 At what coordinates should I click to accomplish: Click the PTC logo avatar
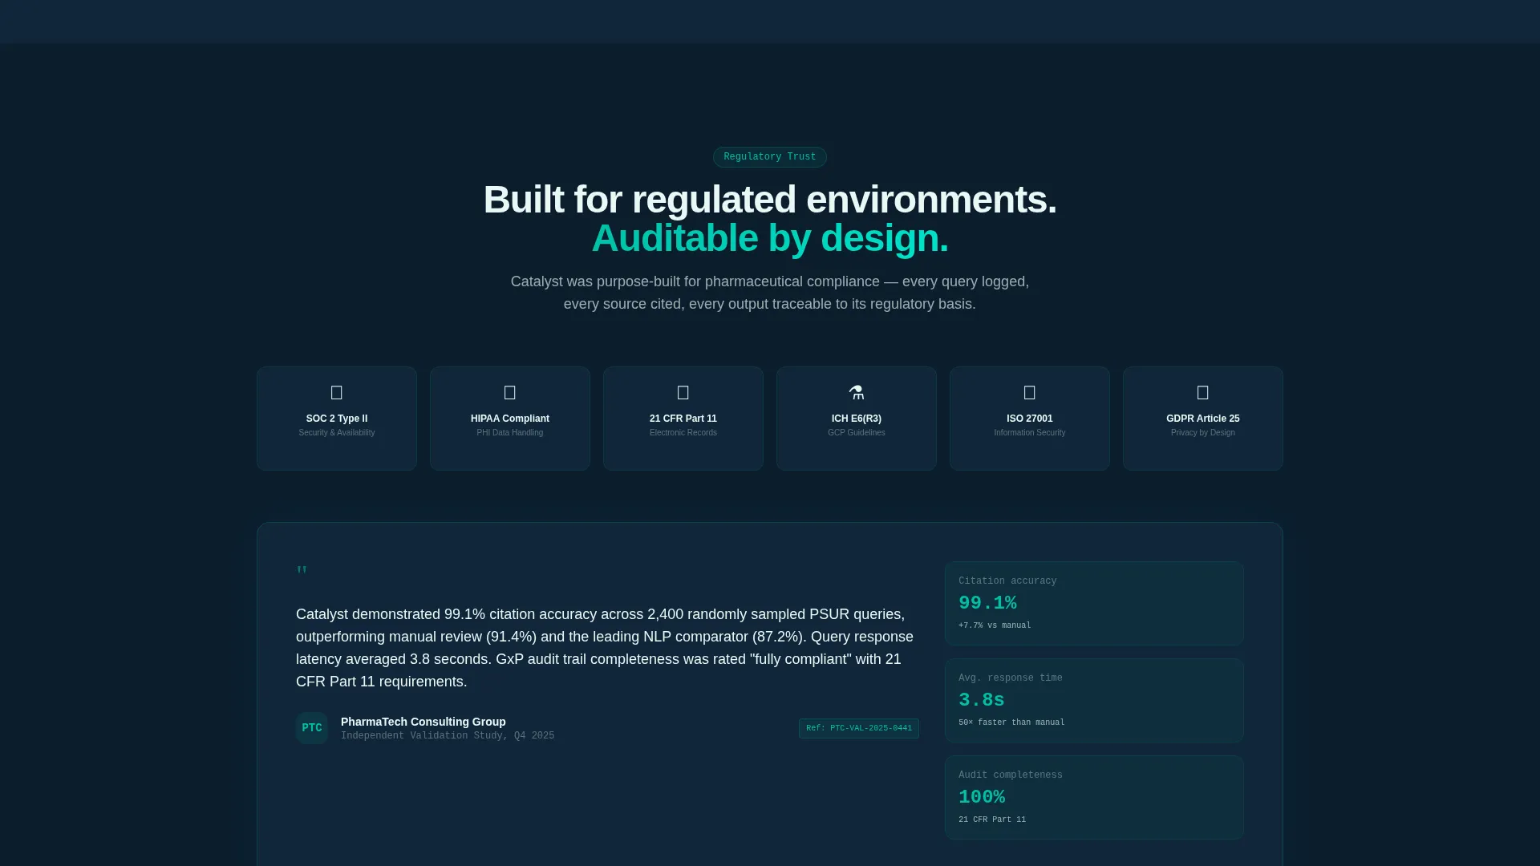(x=312, y=728)
